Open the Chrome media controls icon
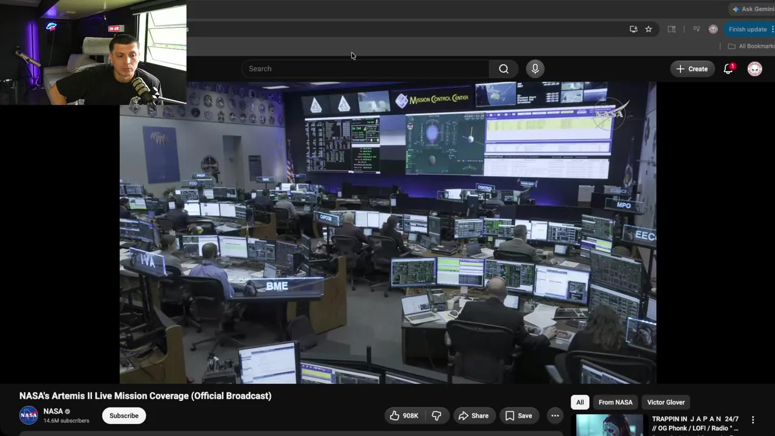This screenshot has height=436, width=775. coord(696,29)
